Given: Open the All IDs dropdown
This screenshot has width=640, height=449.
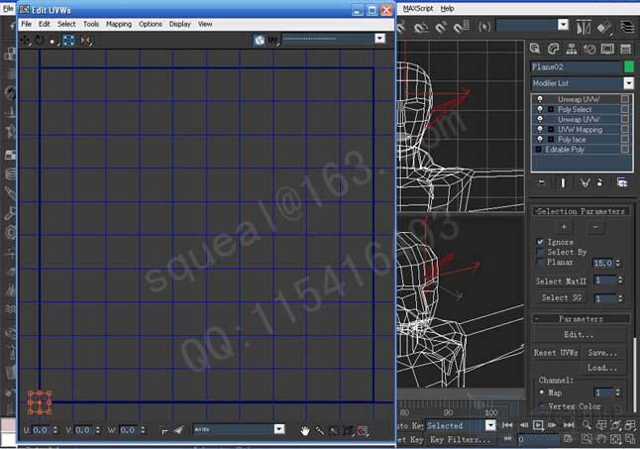Looking at the screenshot, I should point(278,429).
